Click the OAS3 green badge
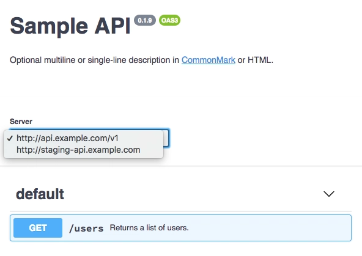Image resolution: width=362 pixels, height=256 pixels. tap(170, 20)
